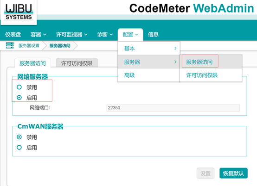Click the server stack breadcrumb icon
Viewport: 257px width, 186px height.
click(10, 45)
